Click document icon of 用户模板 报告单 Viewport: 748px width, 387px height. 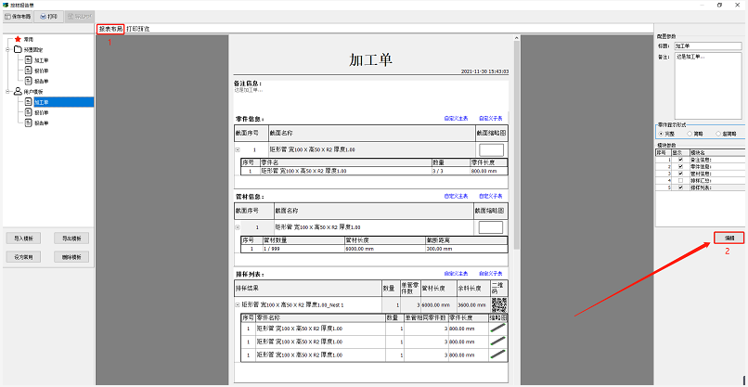click(x=28, y=123)
